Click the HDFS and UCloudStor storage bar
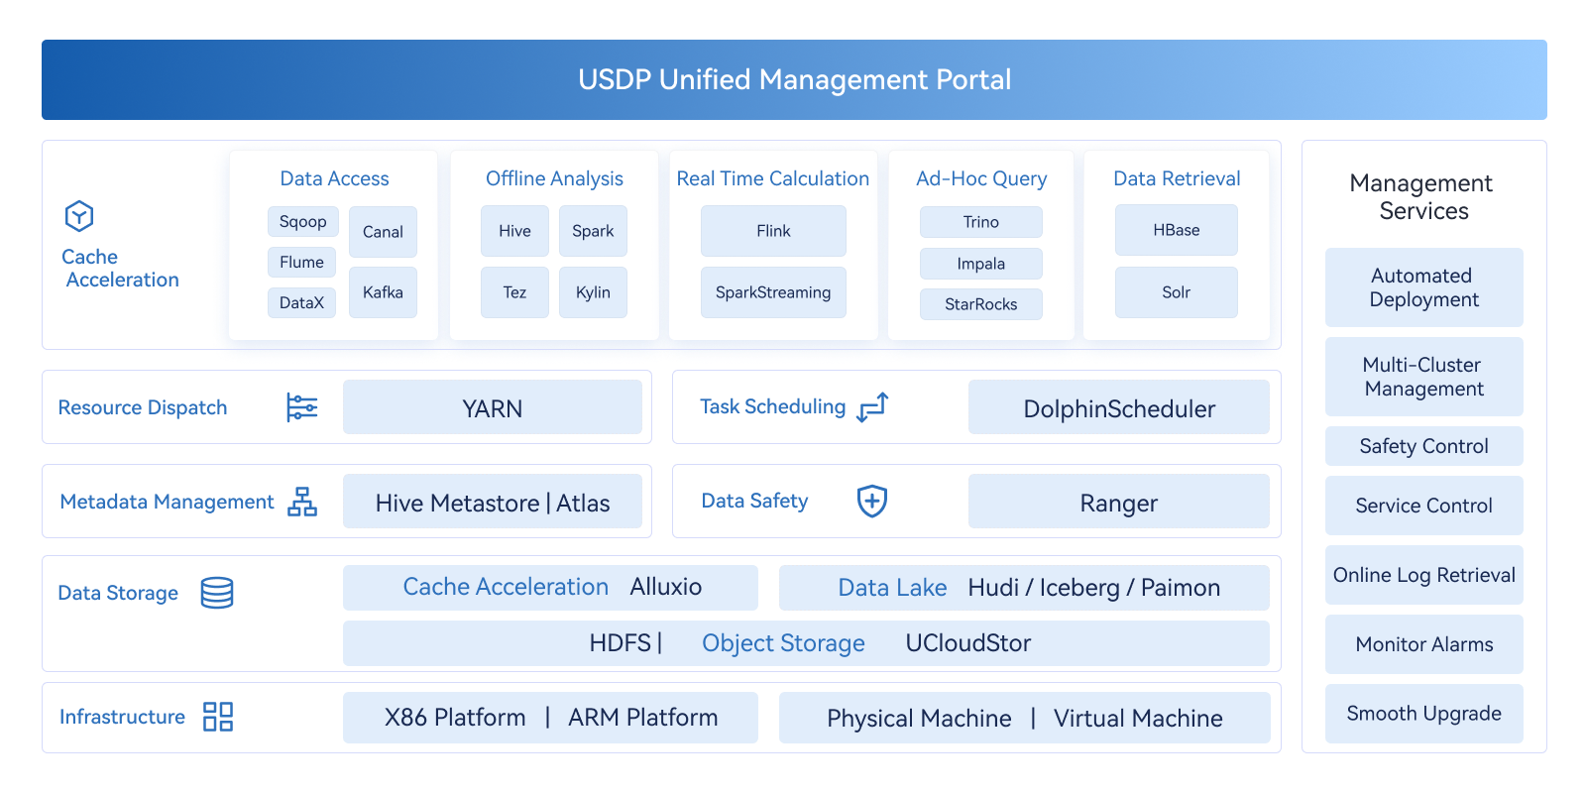The width and height of the screenshot is (1586, 793). pos(806,643)
